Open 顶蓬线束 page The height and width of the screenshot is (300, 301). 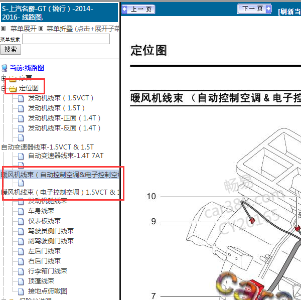tap(41, 281)
